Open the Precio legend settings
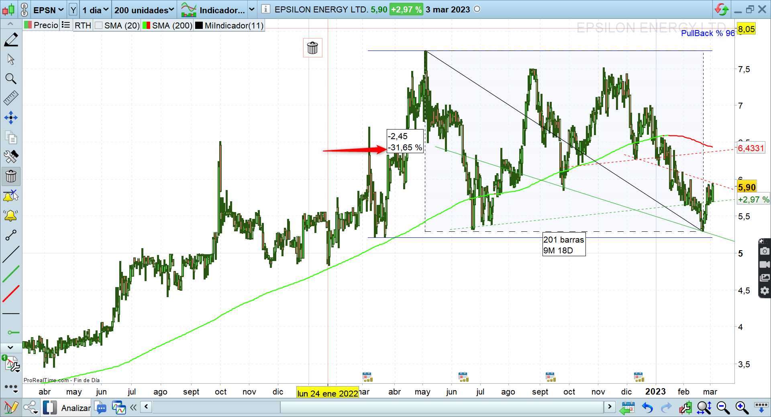771x417 pixels. point(46,25)
